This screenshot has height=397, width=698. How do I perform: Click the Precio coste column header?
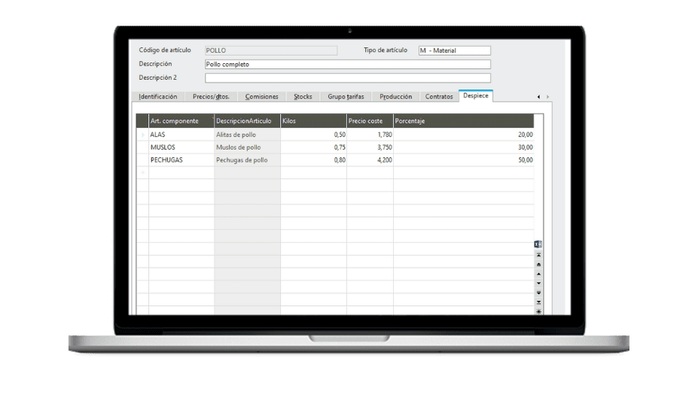pos(370,121)
